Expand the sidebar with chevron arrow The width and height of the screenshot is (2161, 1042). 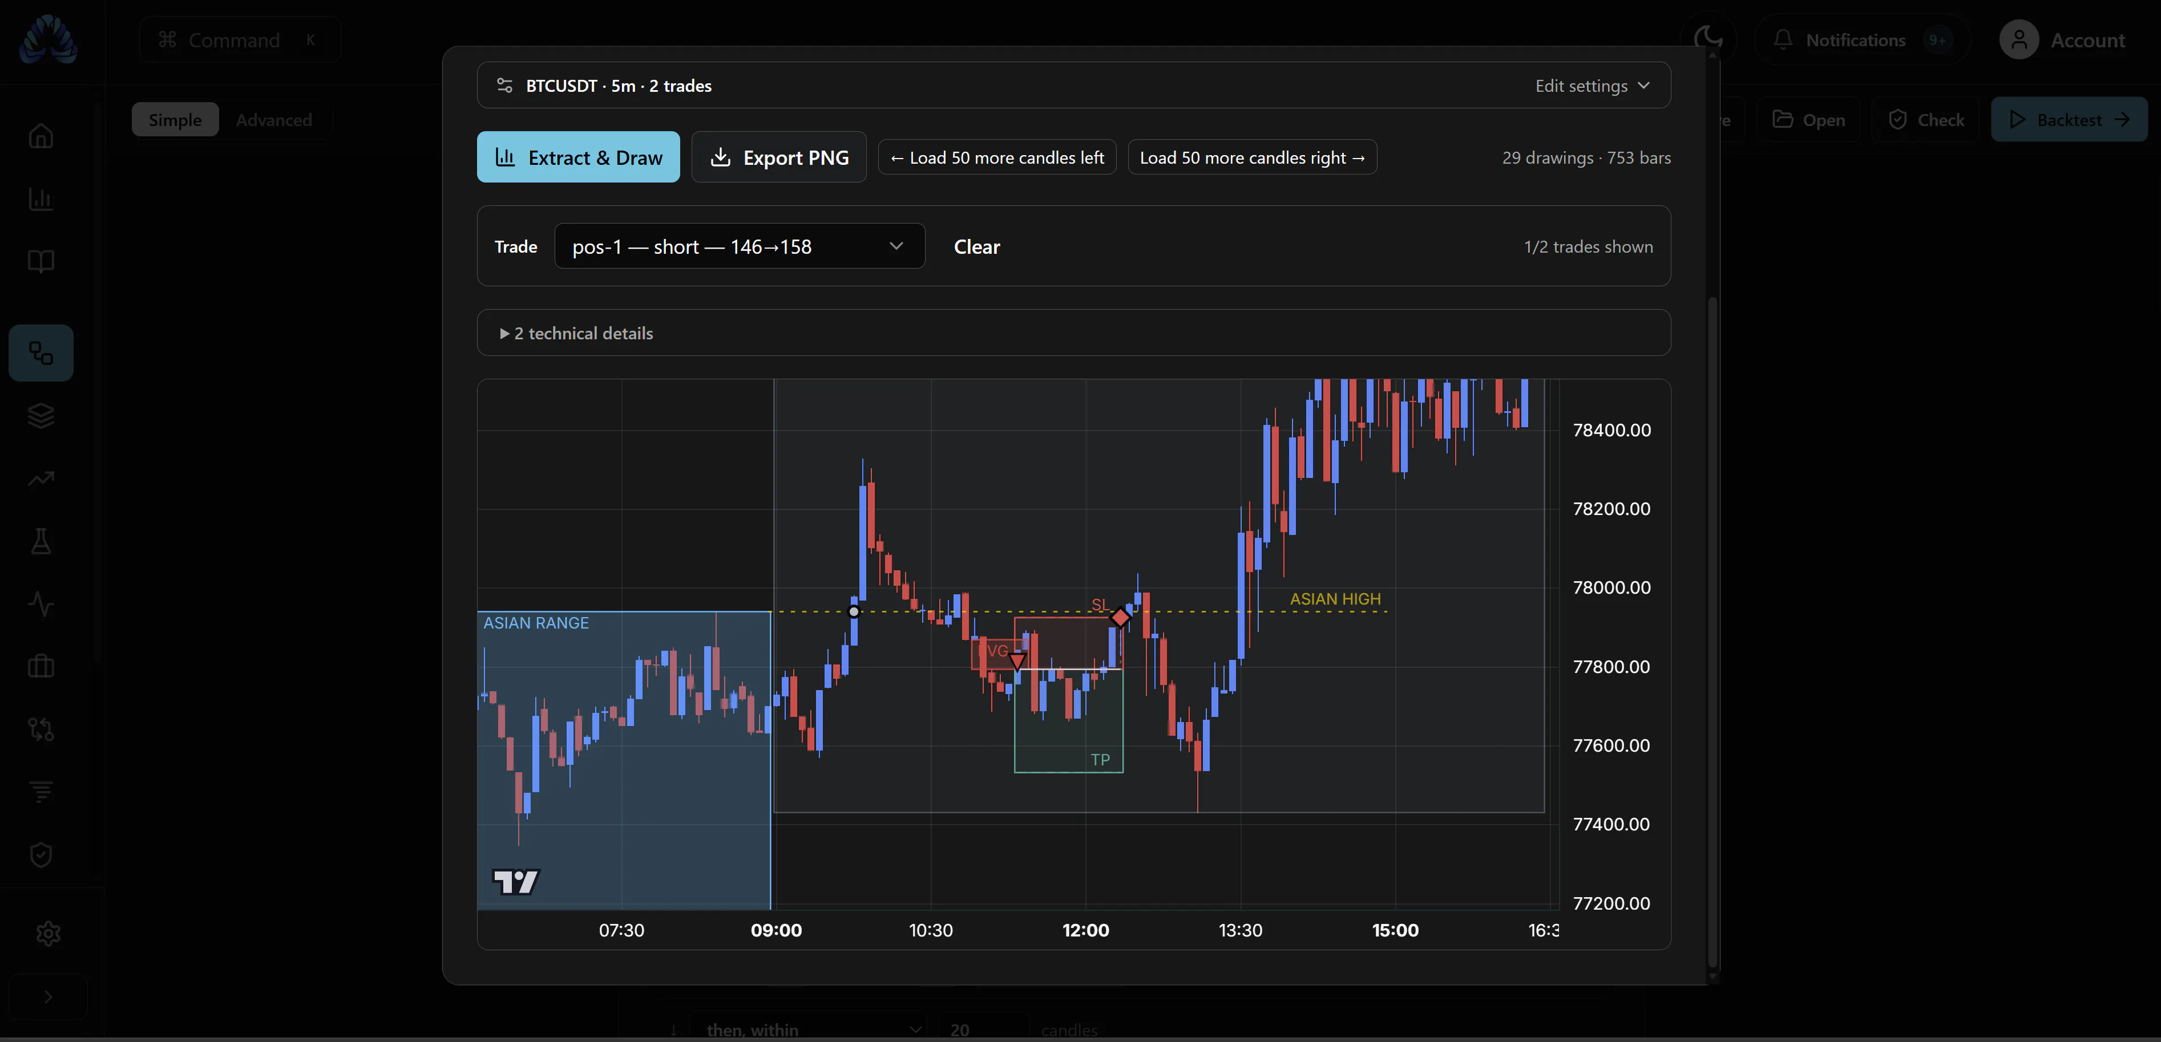pyautogui.click(x=48, y=997)
